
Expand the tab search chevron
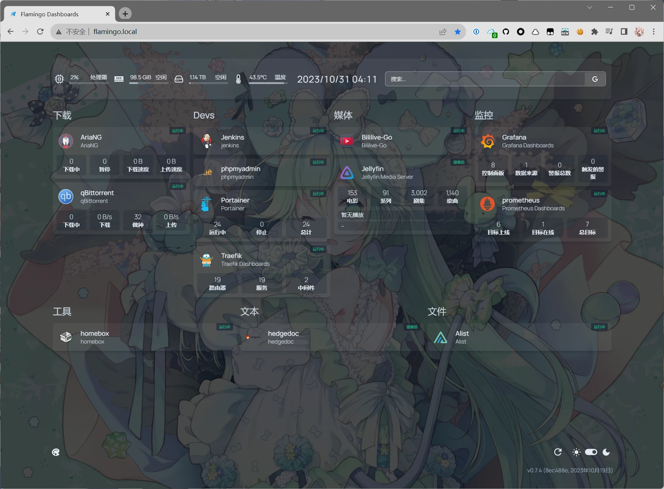[x=589, y=7]
